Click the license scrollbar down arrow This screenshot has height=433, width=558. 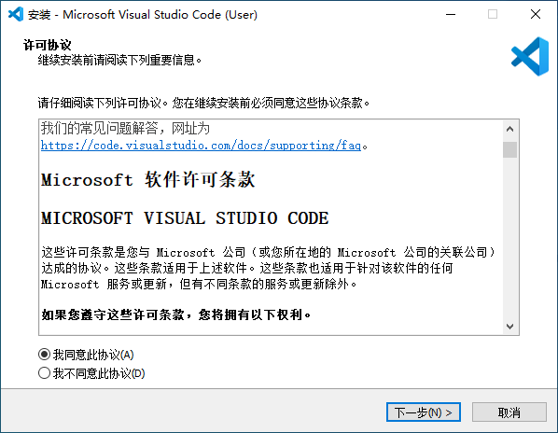[510, 327]
